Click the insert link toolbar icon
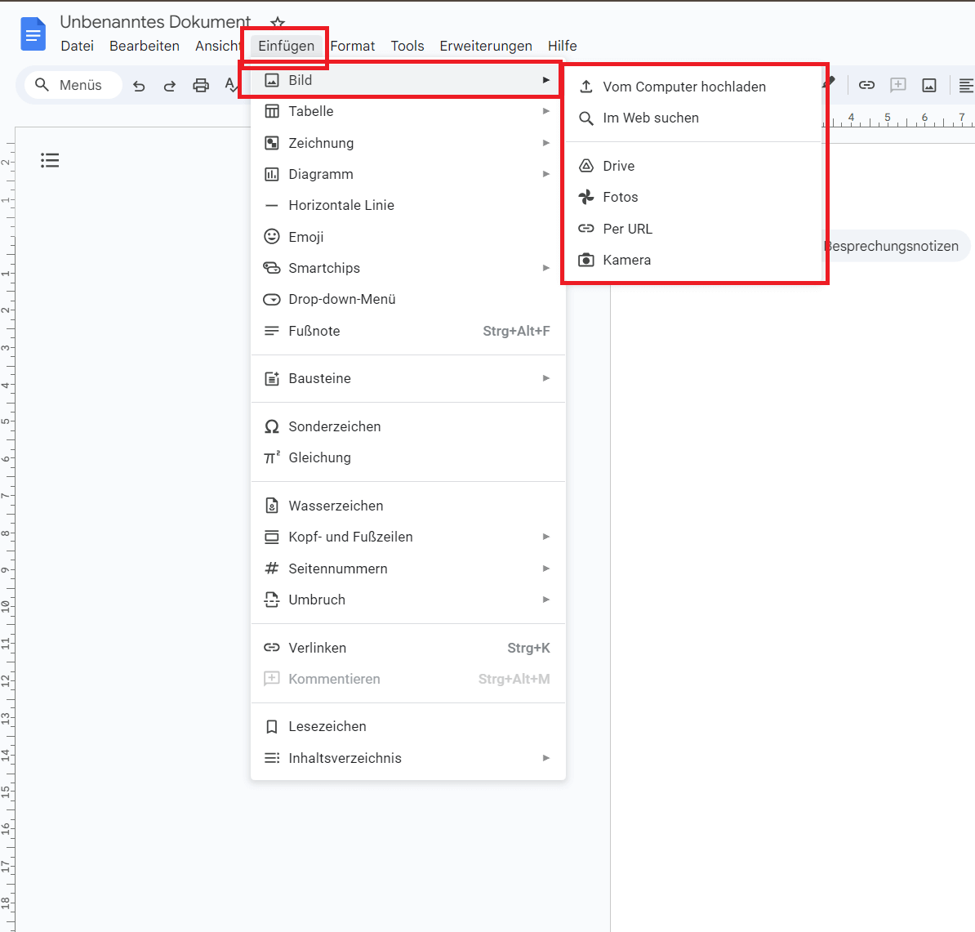Screen dimensions: 975x932 866,85
